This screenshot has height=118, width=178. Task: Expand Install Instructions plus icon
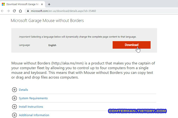click(x=14, y=107)
